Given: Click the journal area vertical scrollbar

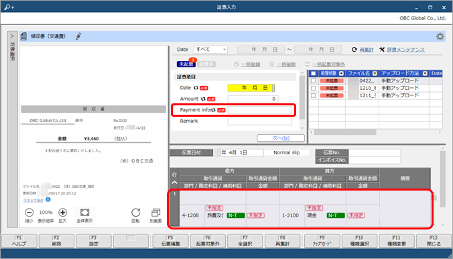Looking at the screenshot, I should coord(442,179).
